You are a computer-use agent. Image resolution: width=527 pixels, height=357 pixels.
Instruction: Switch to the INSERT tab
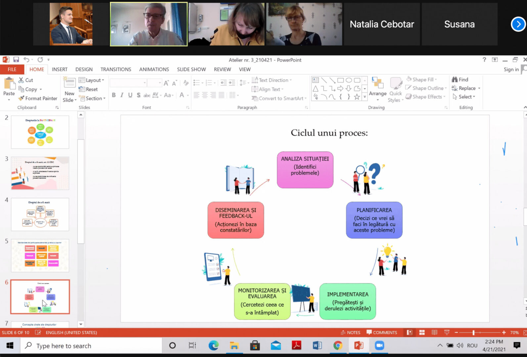click(x=60, y=69)
